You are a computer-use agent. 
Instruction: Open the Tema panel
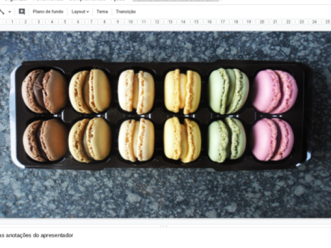pos(102,11)
